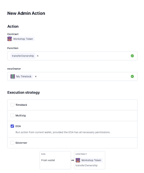Viewport: 144px width, 173px height.
Task: Select the transferOwnership function tag
Action: [23, 56]
